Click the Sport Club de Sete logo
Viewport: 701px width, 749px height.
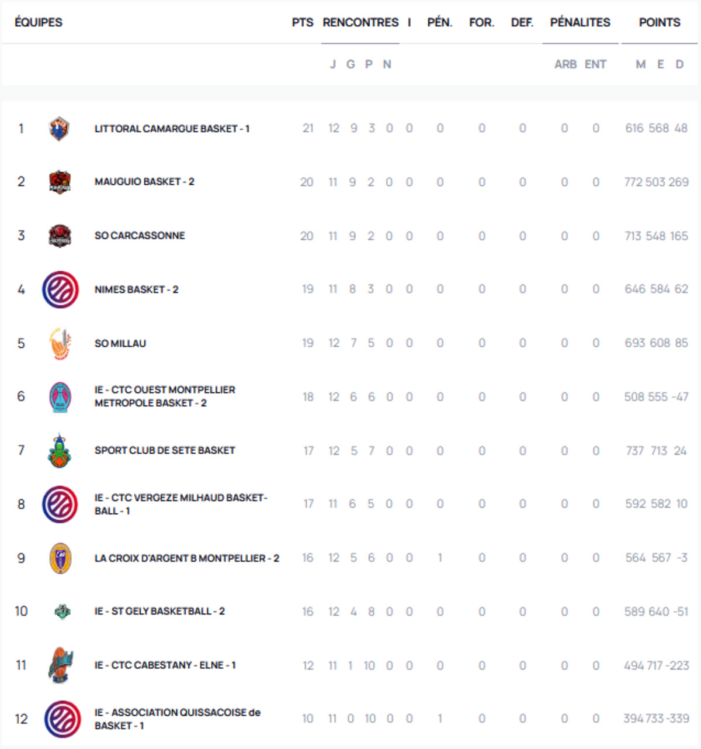tap(60, 451)
